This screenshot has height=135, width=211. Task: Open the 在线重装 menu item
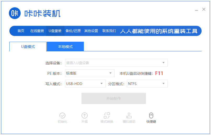coord(37,31)
